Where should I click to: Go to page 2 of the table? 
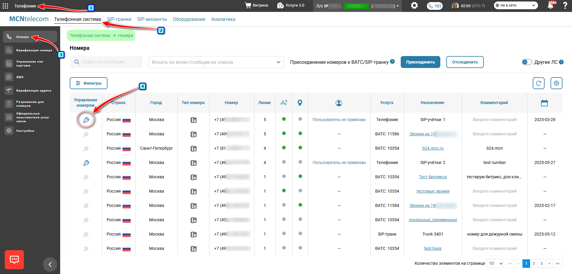pos(534,264)
